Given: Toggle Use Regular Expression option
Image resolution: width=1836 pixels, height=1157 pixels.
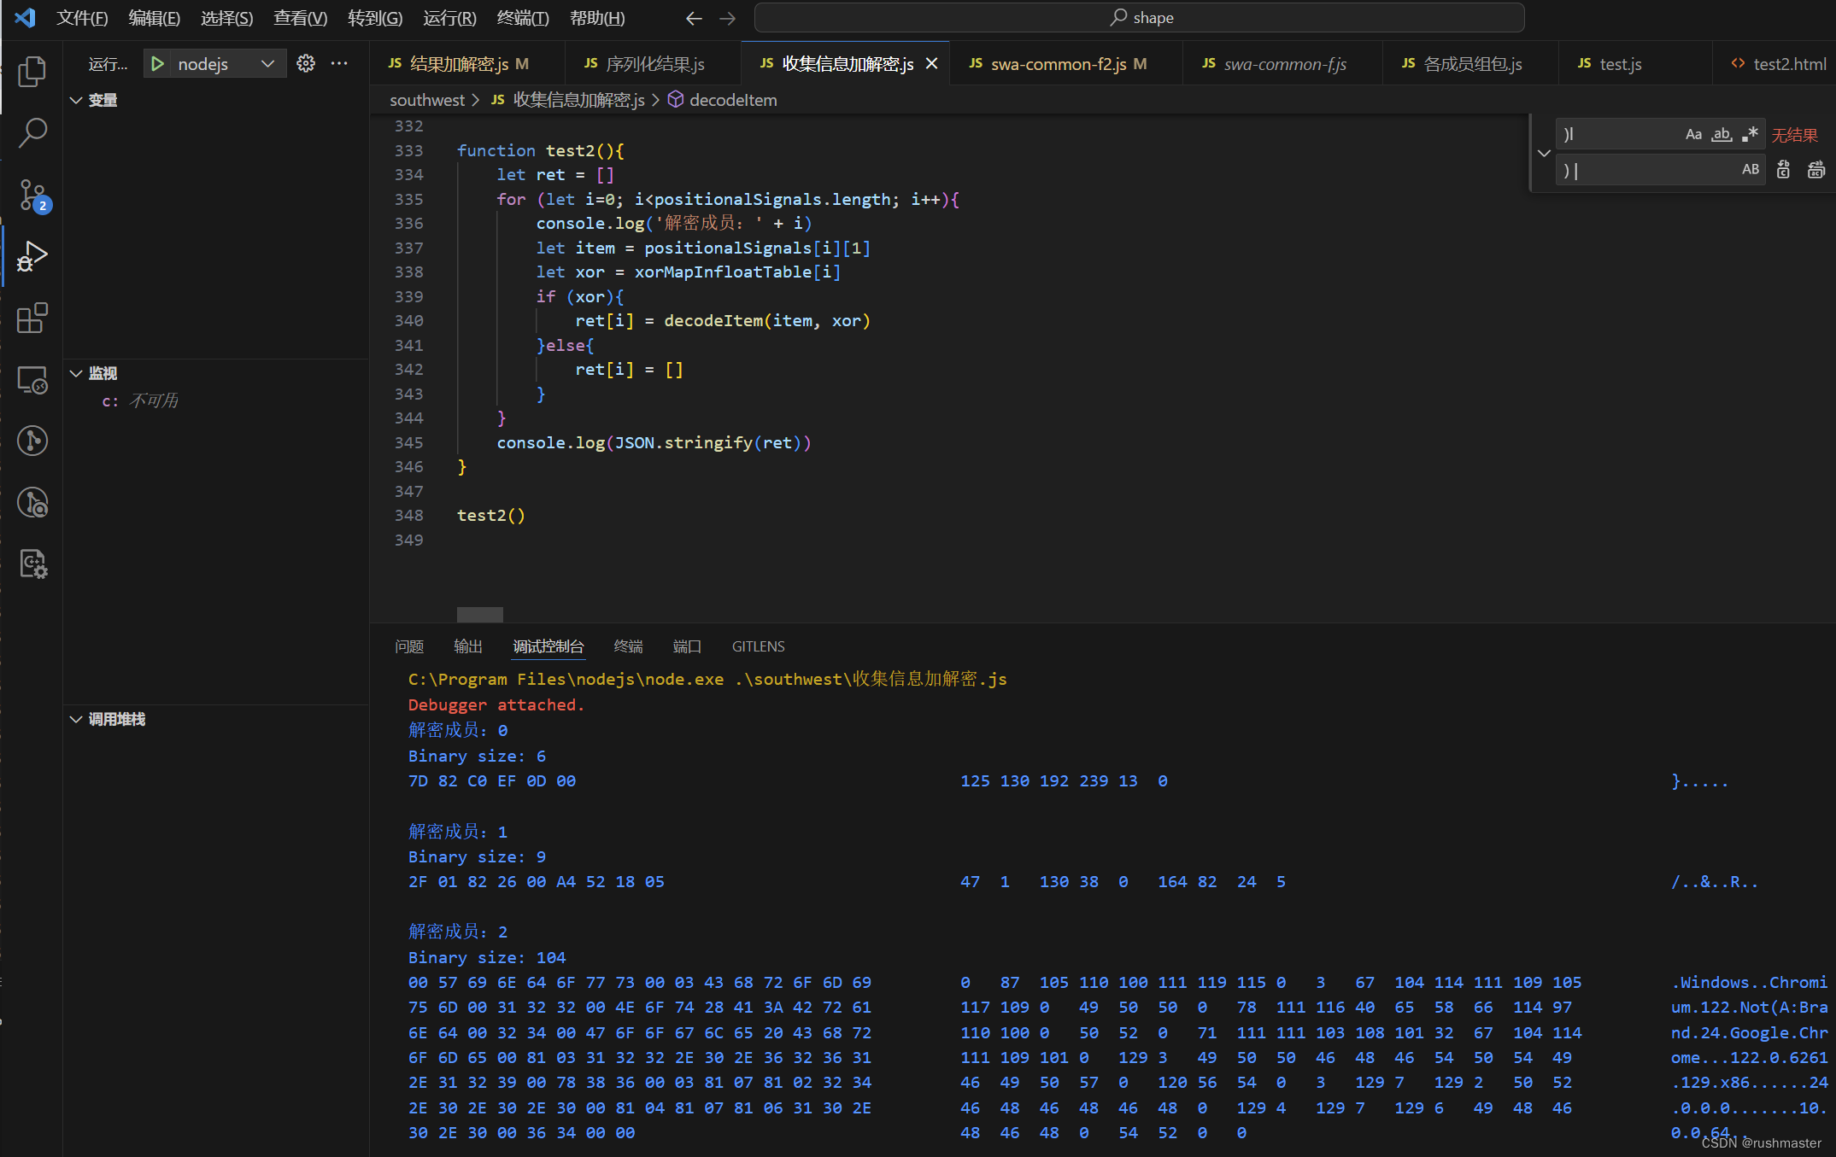Looking at the screenshot, I should pyautogui.click(x=1750, y=134).
